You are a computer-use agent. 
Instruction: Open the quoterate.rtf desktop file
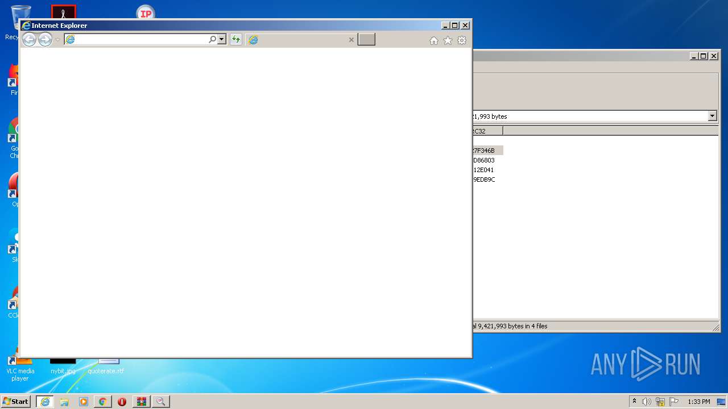106,366
